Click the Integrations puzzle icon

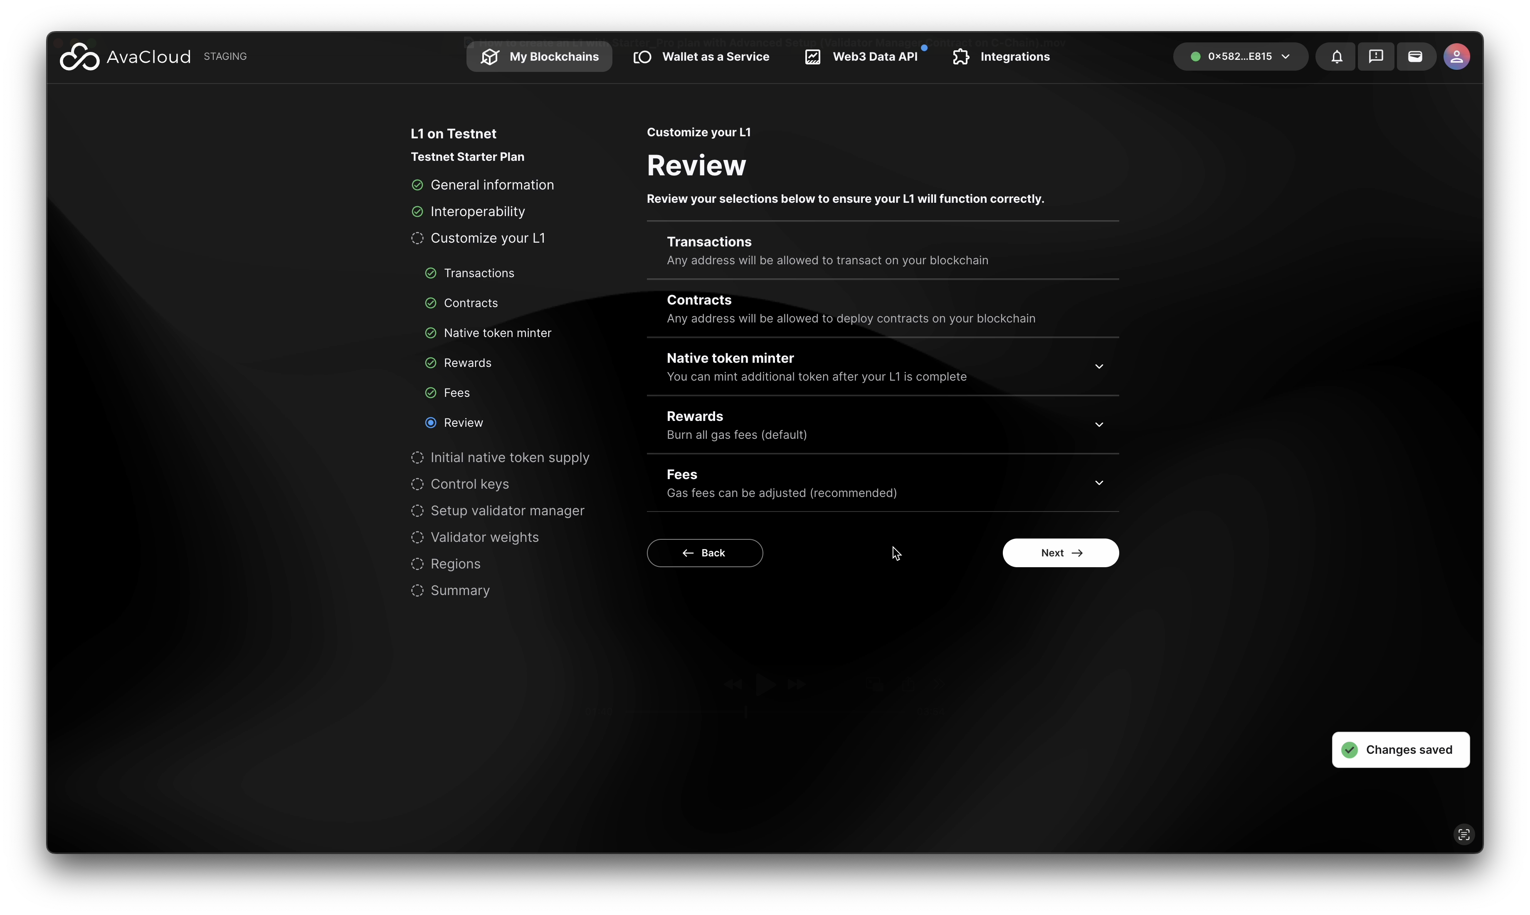(960, 57)
